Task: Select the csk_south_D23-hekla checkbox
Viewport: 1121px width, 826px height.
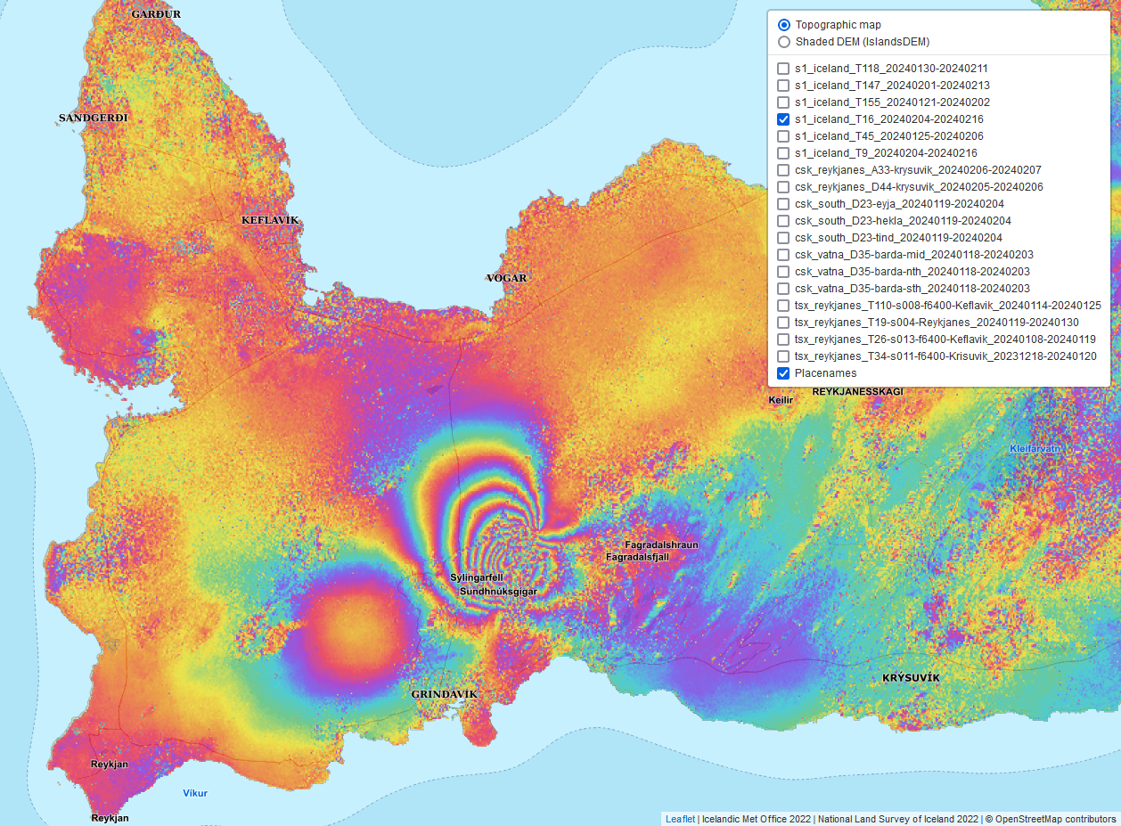Action: [x=783, y=221]
